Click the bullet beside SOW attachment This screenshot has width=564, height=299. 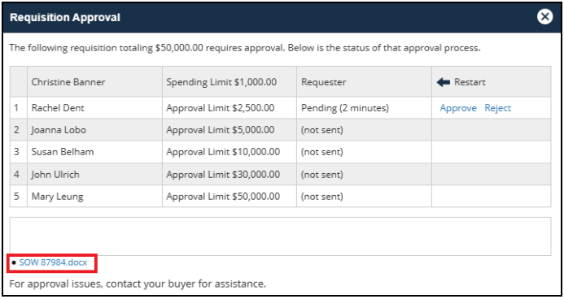(x=14, y=262)
